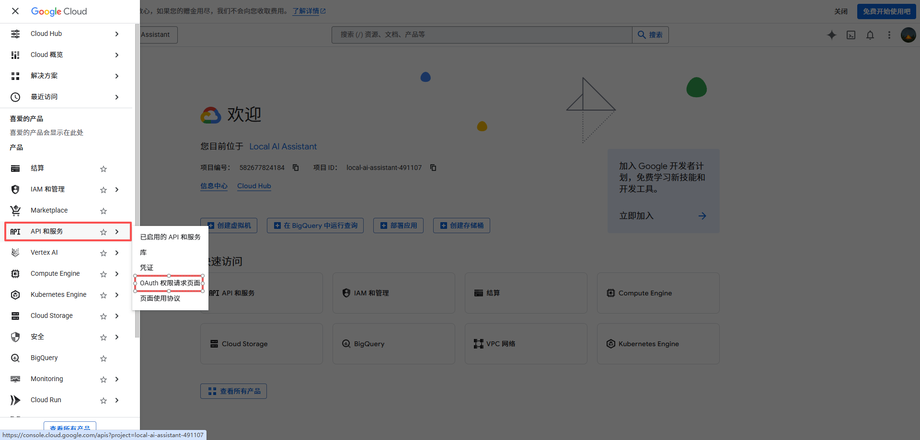Select 页面使用协议 from the API submenu
The width and height of the screenshot is (920, 440).
point(170,298)
